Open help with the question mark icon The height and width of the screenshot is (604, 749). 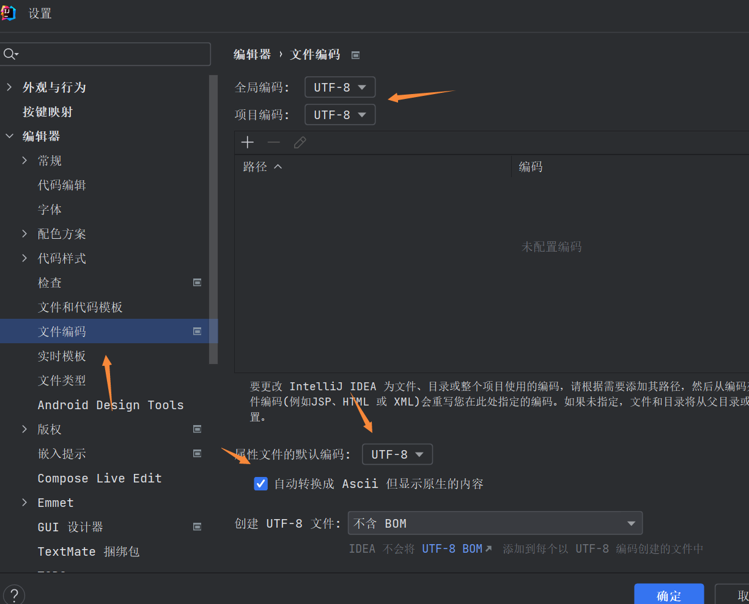[x=13, y=595]
